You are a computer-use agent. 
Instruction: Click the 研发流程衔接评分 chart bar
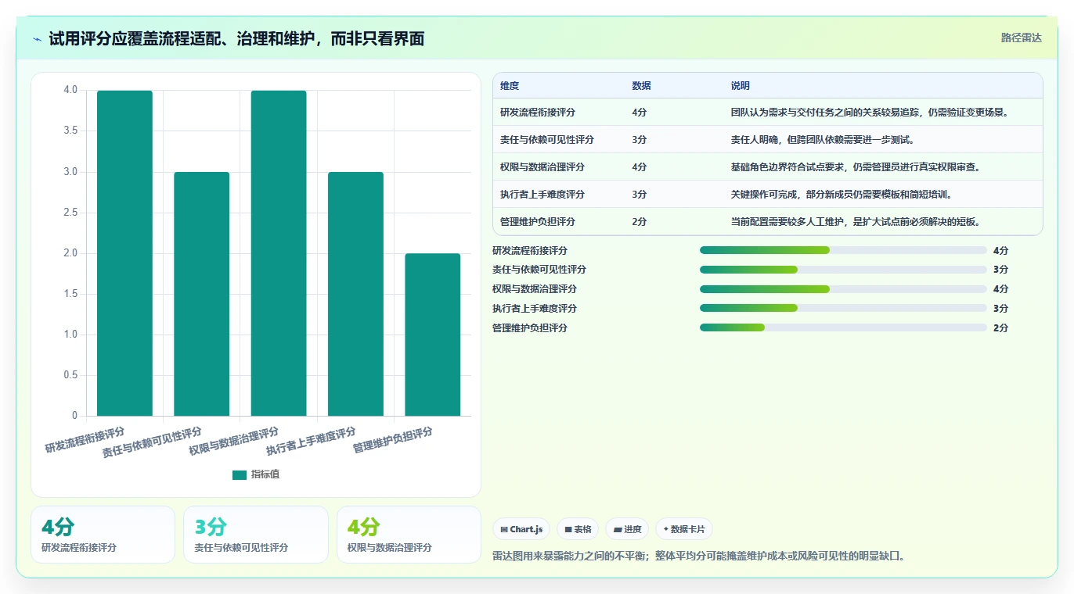[x=124, y=253]
